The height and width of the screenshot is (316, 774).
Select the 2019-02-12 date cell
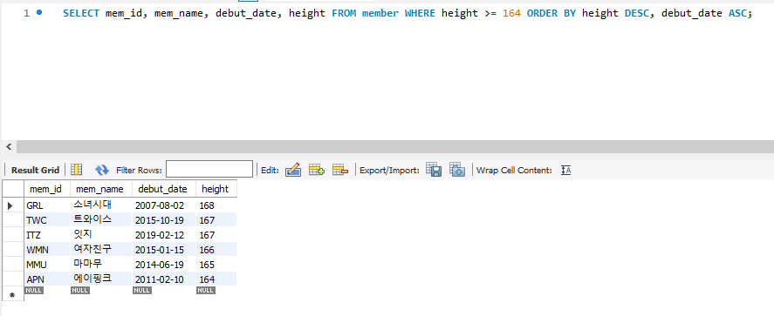(163, 235)
